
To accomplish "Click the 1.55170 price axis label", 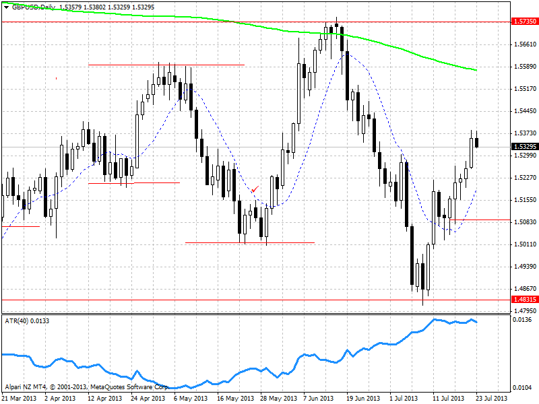I will [x=526, y=89].
